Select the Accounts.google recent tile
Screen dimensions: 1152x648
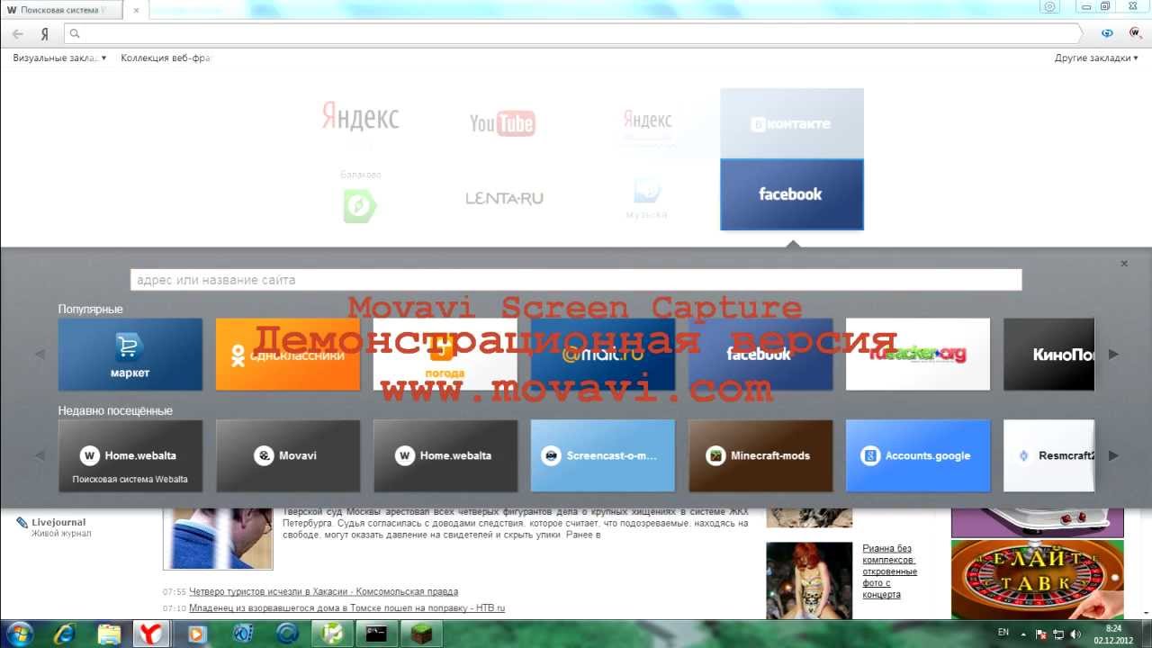click(x=918, y=455)
